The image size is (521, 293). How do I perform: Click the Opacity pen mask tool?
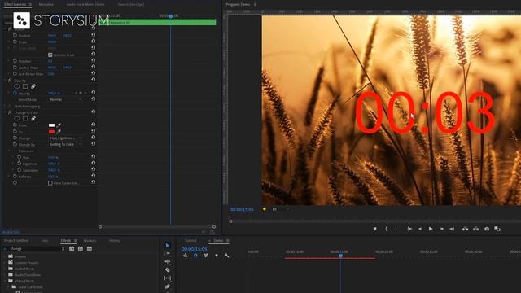point(33,86)
